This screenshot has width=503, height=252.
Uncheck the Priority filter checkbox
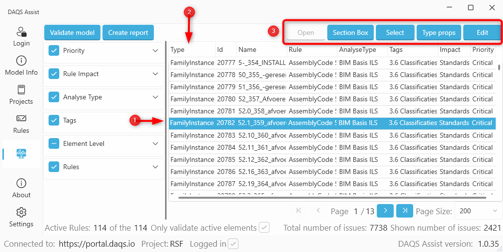pos(54,50)
